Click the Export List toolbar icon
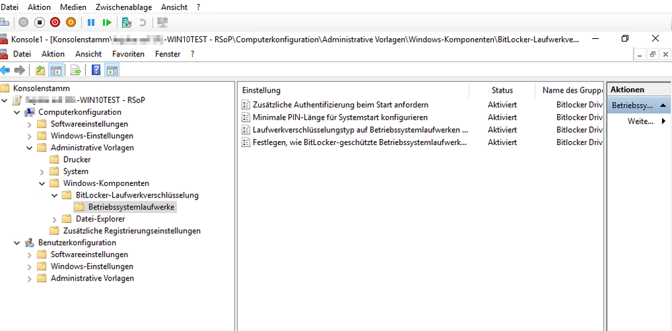This screenshot has width=672, height=331. tap(76, 70)
